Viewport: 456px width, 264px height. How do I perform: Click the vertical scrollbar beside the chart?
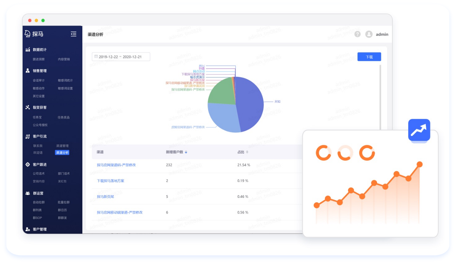(380, 95)
